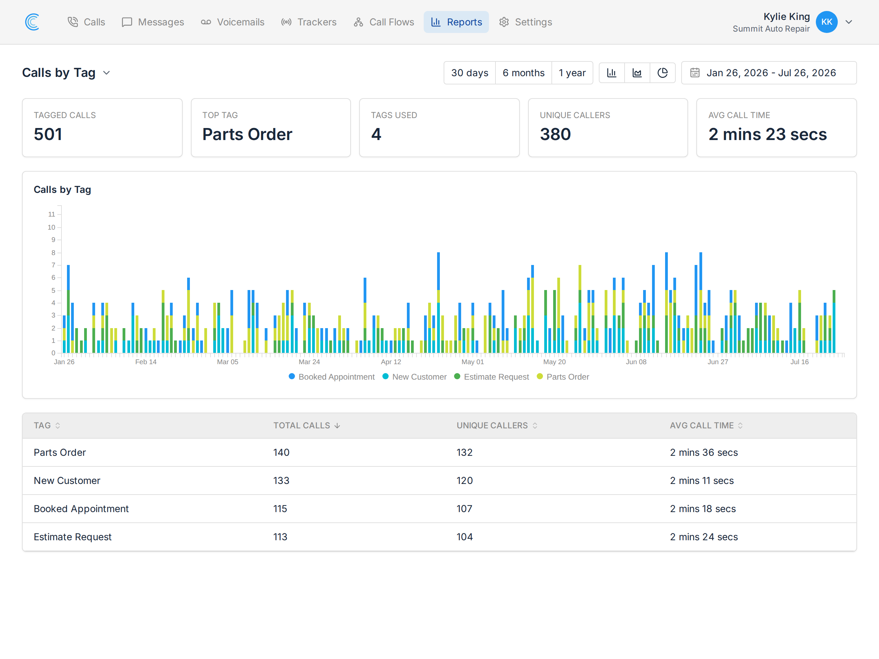Switch to bar chart view icon

[x=612, y=73]
